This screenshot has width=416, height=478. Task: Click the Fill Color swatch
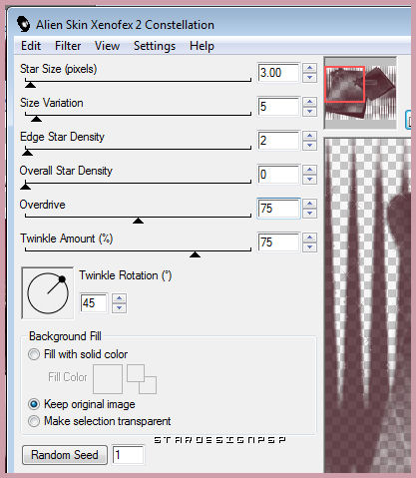tap(108, 379)
